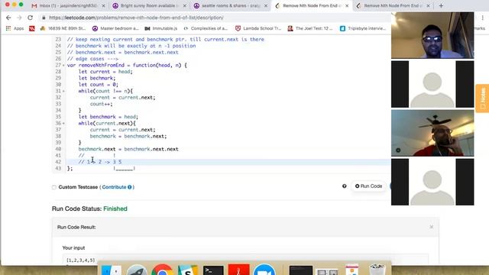The width and height of the screenshot is (489, 275).
Task: Collapse the while loop fold on line 31
Action: click(x=63, y=92)
